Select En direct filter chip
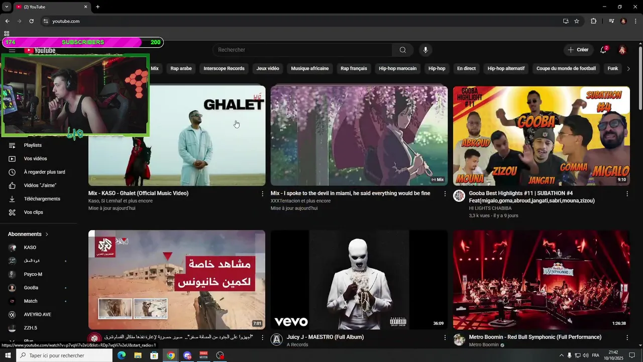Screen dimensions: 643x362 click(x=466, y=68)
